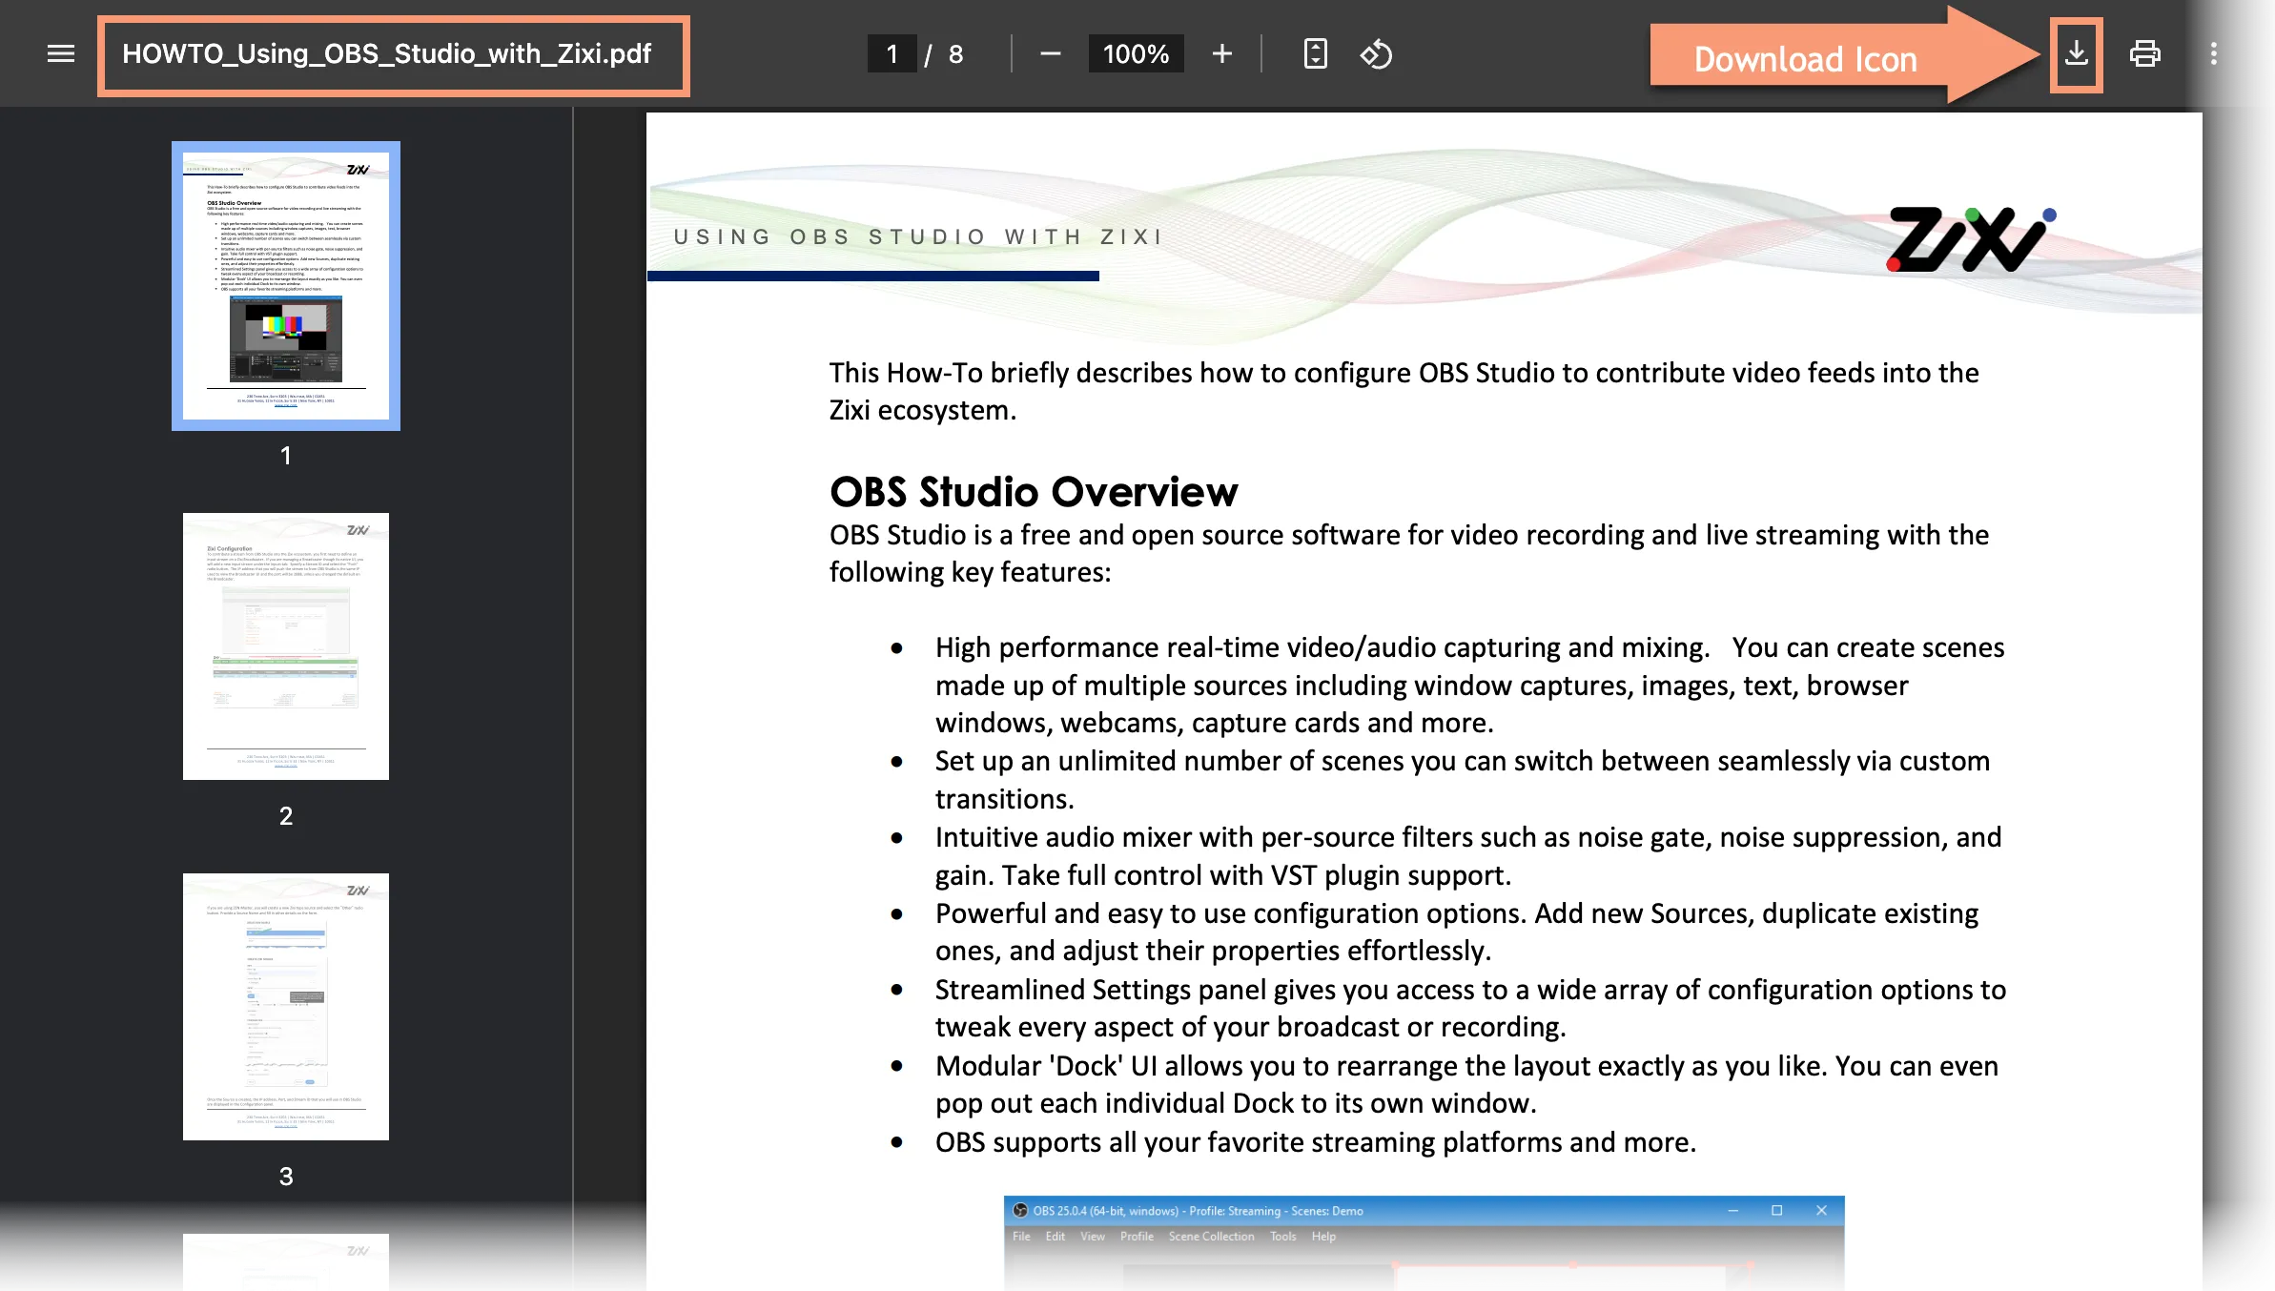
Task: Rotate the document counterclockwise with the rotate icon
Action: tap(1376, 54)
